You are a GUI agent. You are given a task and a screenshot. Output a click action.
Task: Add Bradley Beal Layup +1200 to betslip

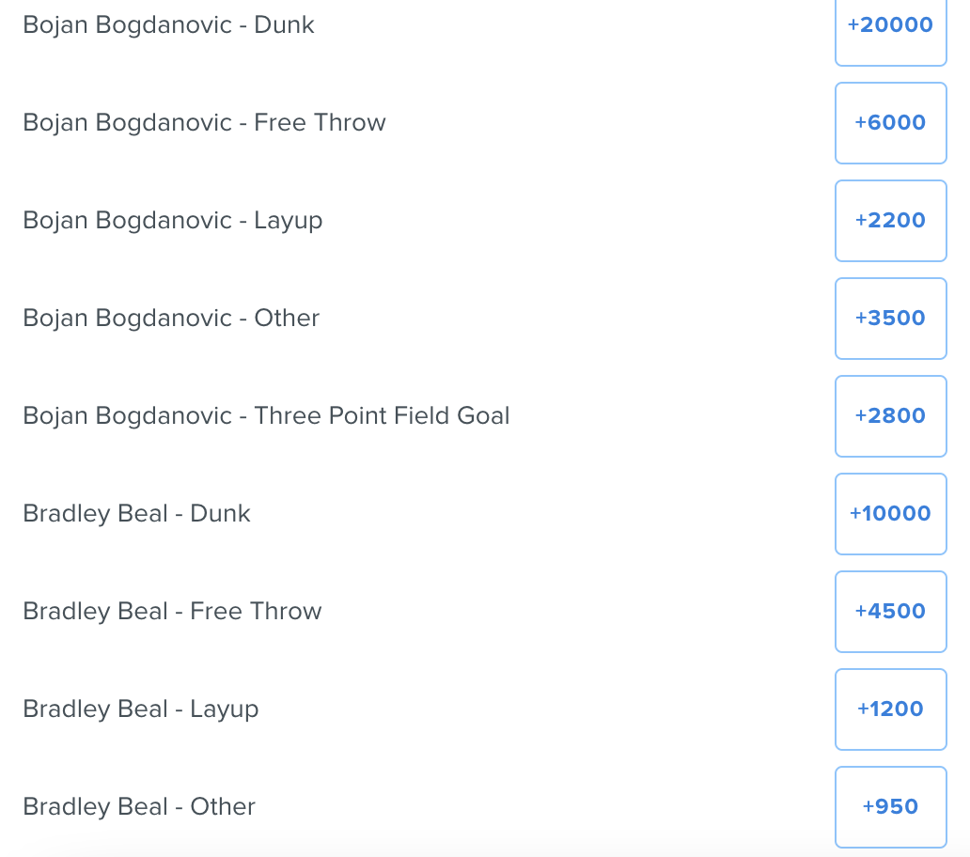(890, 709)
